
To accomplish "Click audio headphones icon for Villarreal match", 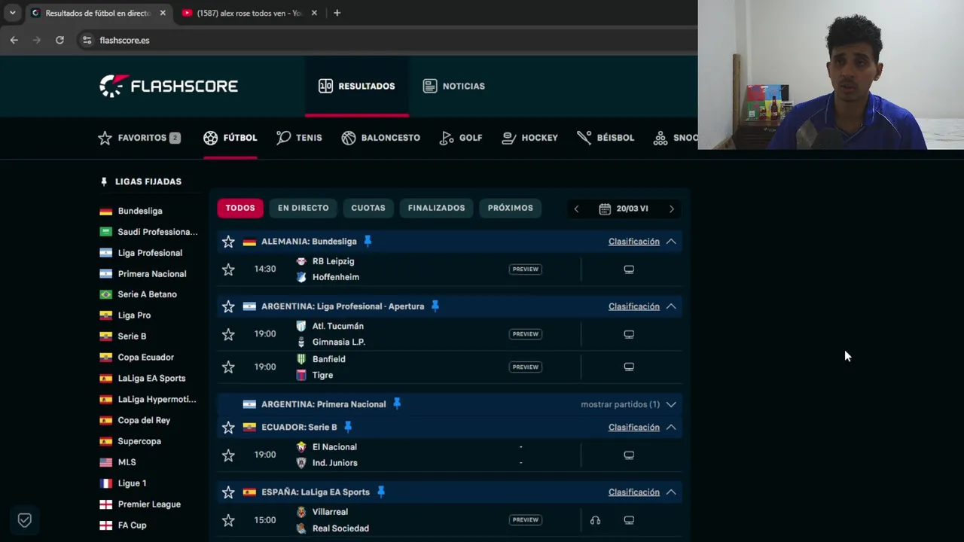I will (x=595, y=520).
